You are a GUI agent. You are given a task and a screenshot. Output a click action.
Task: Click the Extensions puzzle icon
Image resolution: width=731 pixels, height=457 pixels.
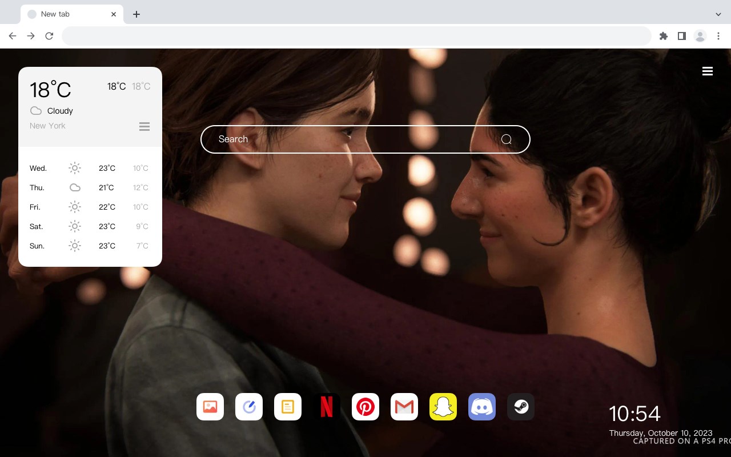[x=663, y=36]
